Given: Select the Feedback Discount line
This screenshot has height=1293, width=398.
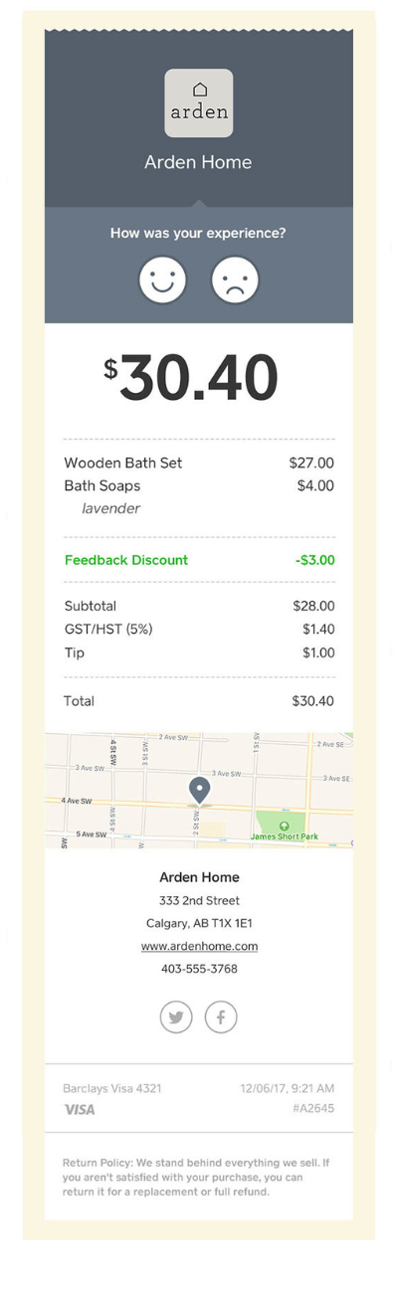Looking at the screenshot, I should (199, 560).
